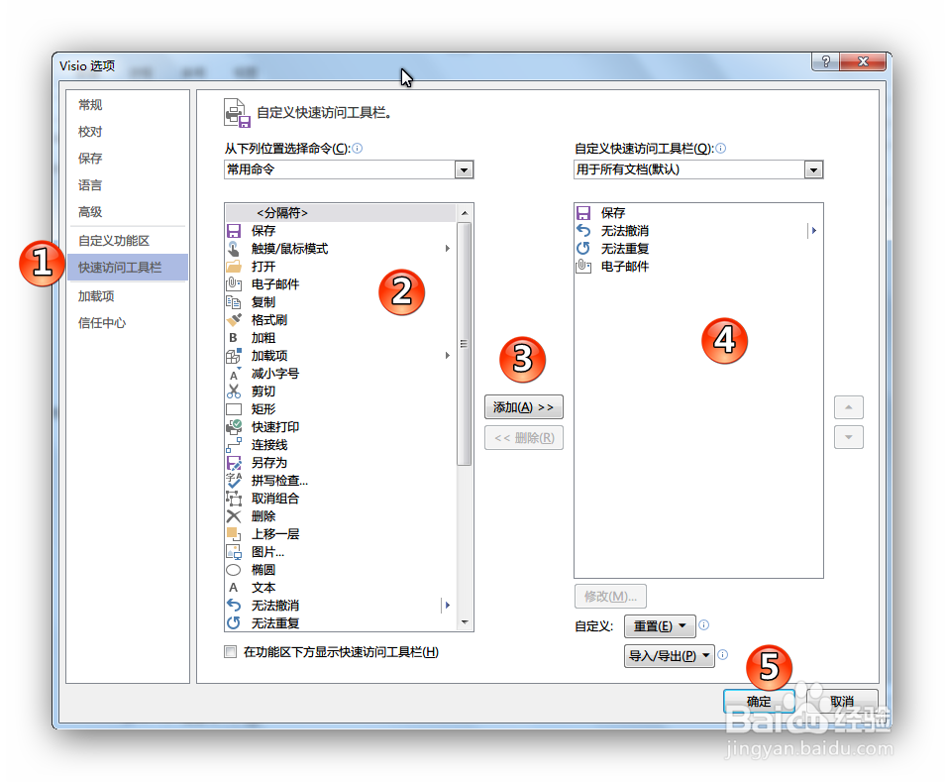Click the Text tool A icon
The width and height of the screenshot is (945, 782).
click(x=233, y=588)
